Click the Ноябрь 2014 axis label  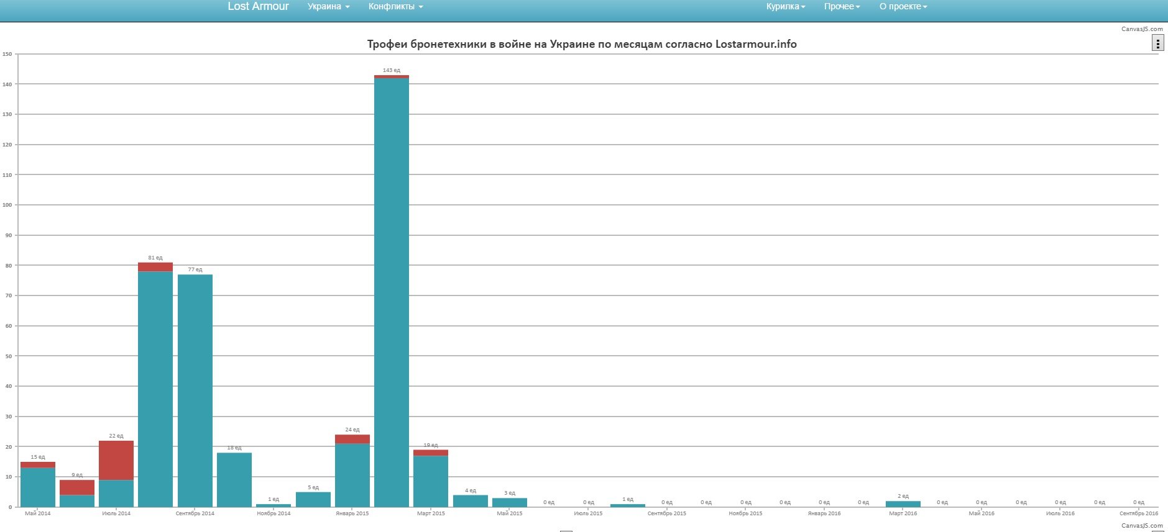coord(274,513)
